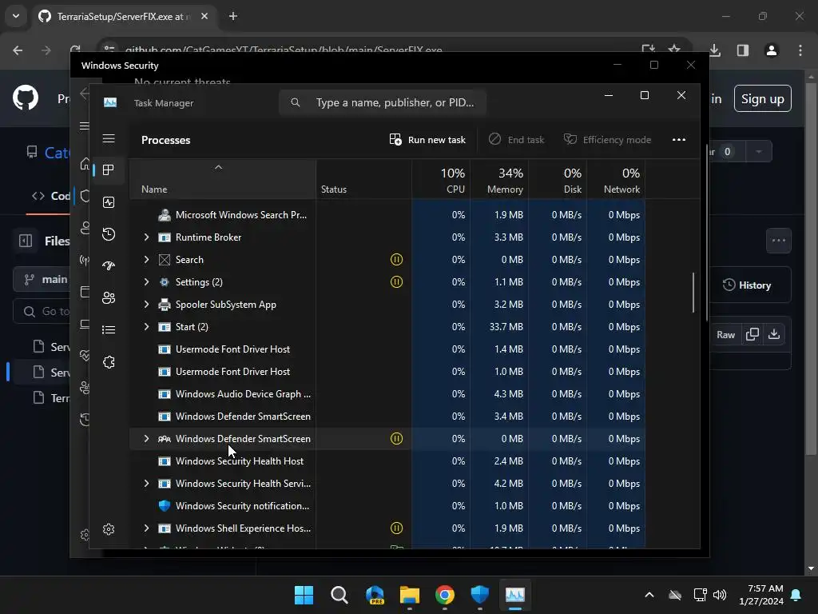Click the End task button
This screenshot has width=818, height=614.
pyautogui.click(x=516, y=139)
